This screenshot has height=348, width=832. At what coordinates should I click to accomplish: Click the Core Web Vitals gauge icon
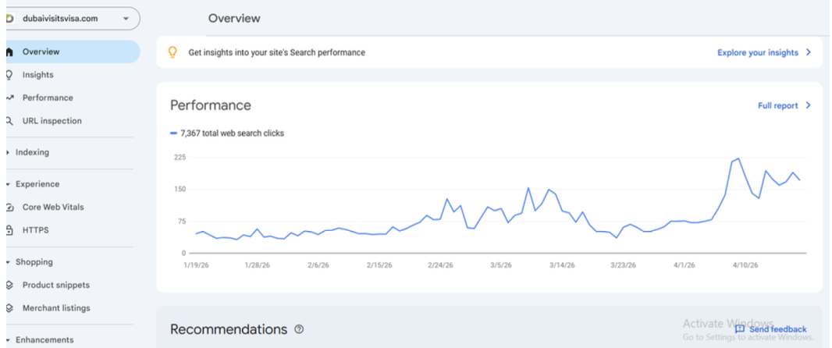point(9,207)
